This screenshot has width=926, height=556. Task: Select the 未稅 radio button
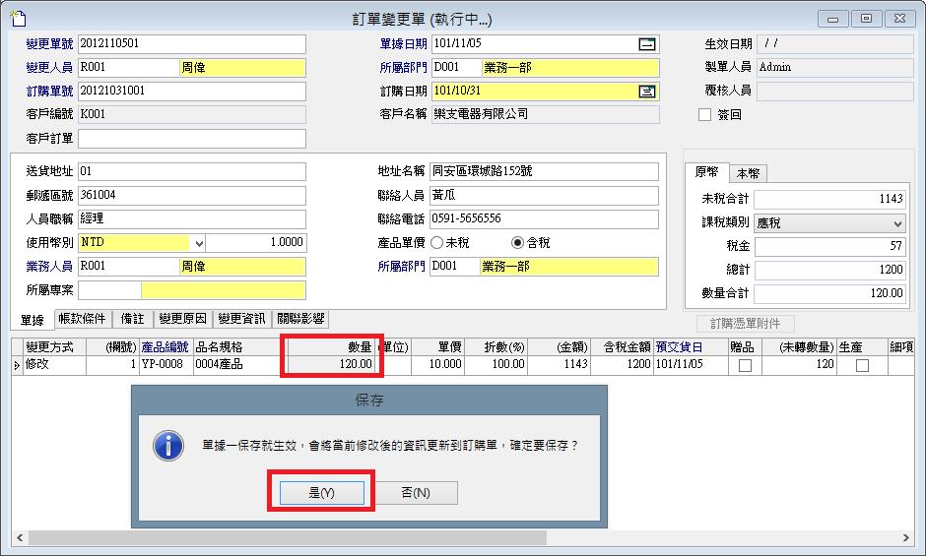[438, 243]
